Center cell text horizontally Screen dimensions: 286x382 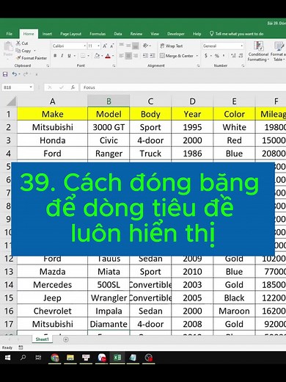pyautogui.click(x=128, y=56)
